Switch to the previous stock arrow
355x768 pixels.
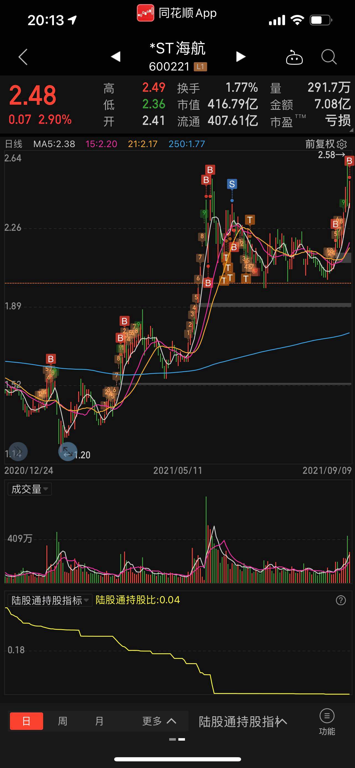pyautogui.click(x=116, y=57)
